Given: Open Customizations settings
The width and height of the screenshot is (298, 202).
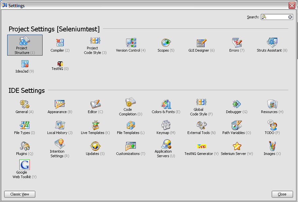Looking at the screenshot, I should coord(131,148).
